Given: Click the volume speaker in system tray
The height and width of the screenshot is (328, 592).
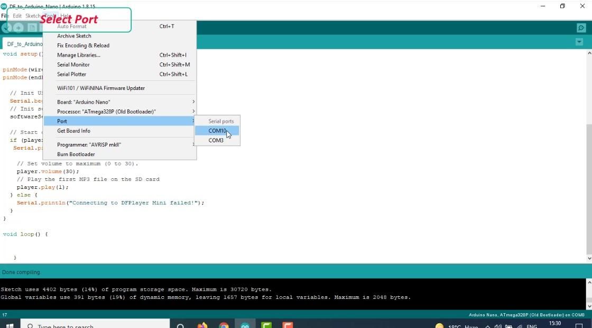Looking at the screenshot, I should 498,325.
